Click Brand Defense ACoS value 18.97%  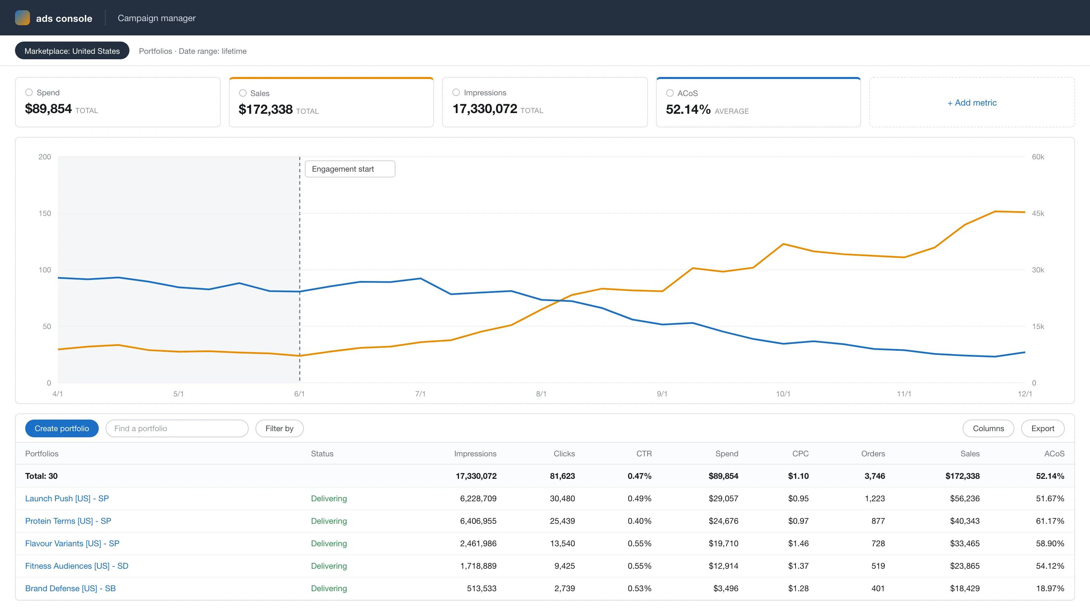(1050, 588)
